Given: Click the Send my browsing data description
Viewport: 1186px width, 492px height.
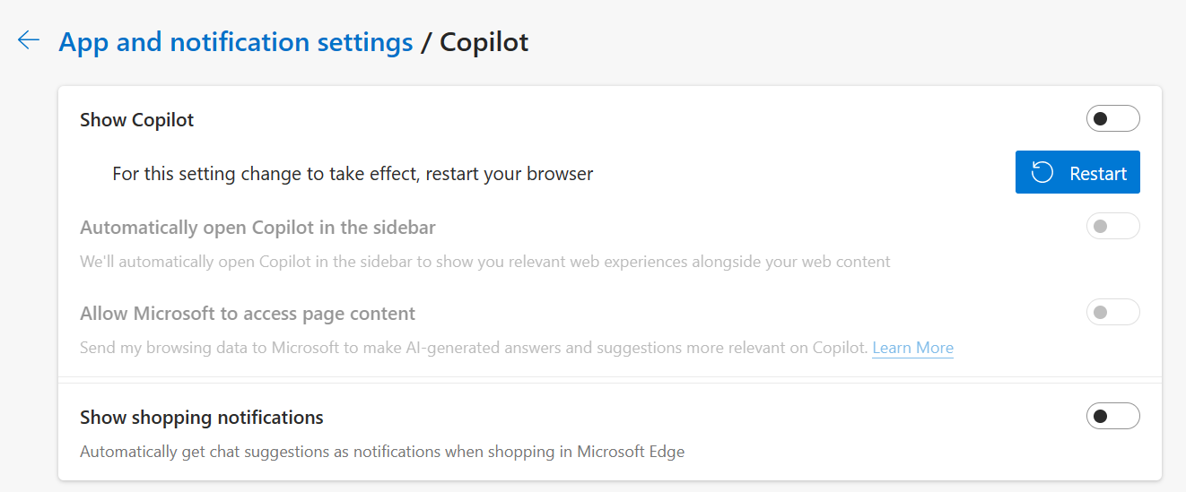Looking at the screenshot, I should [x=474, y=348].
